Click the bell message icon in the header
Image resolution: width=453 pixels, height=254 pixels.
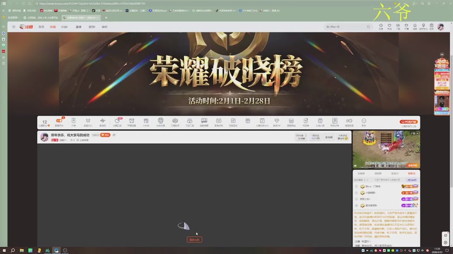(415, 27)
